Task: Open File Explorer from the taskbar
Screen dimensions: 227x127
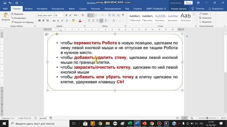Action: (x=107, y=123)
